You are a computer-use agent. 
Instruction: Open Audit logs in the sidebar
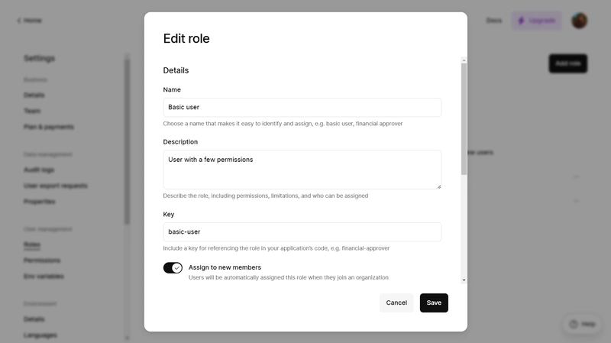point(39,170)
